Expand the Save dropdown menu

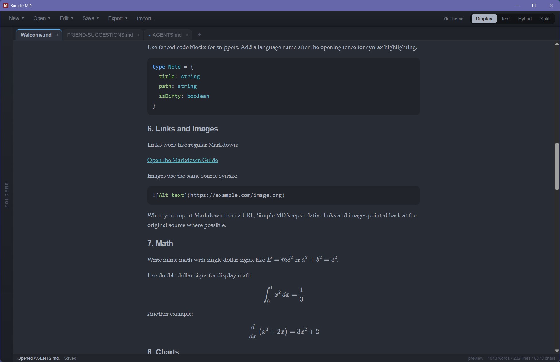(90, 18)
